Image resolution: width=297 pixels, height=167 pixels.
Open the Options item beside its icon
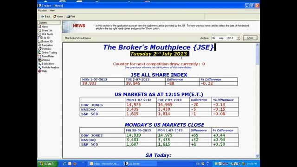coord(44,60)
